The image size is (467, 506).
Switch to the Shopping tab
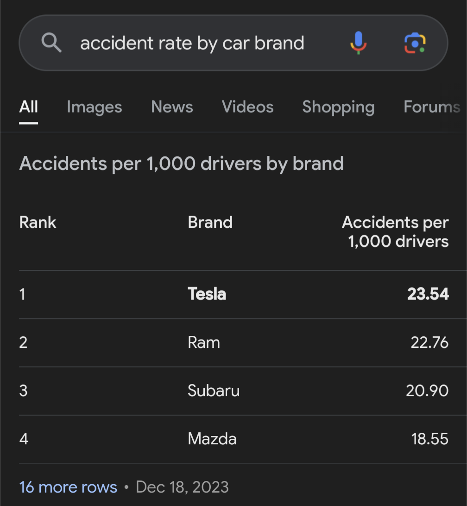click(338, 107)
